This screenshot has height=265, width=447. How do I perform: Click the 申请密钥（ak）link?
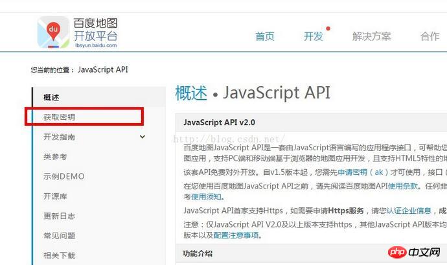[x=363, y=172]
